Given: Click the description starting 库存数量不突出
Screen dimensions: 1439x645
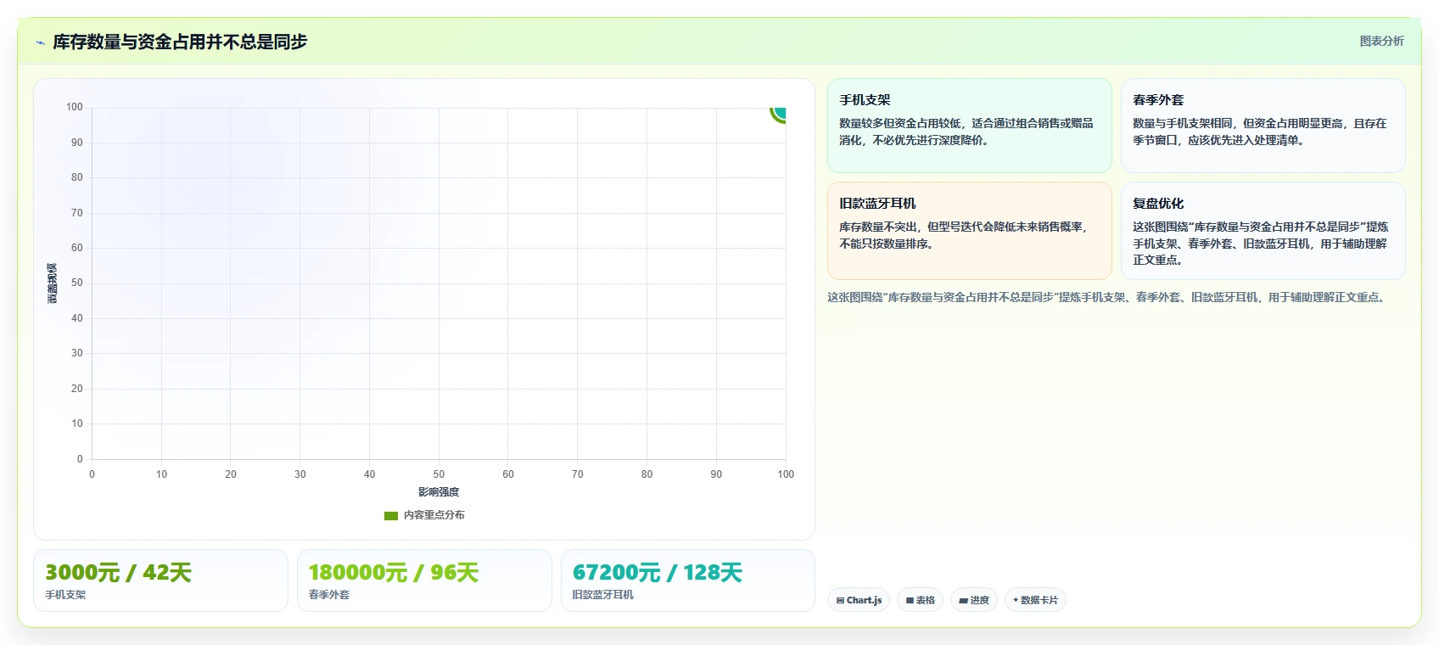Looking at the screenshot, I should pyautogui.click(x=964, y=235).
